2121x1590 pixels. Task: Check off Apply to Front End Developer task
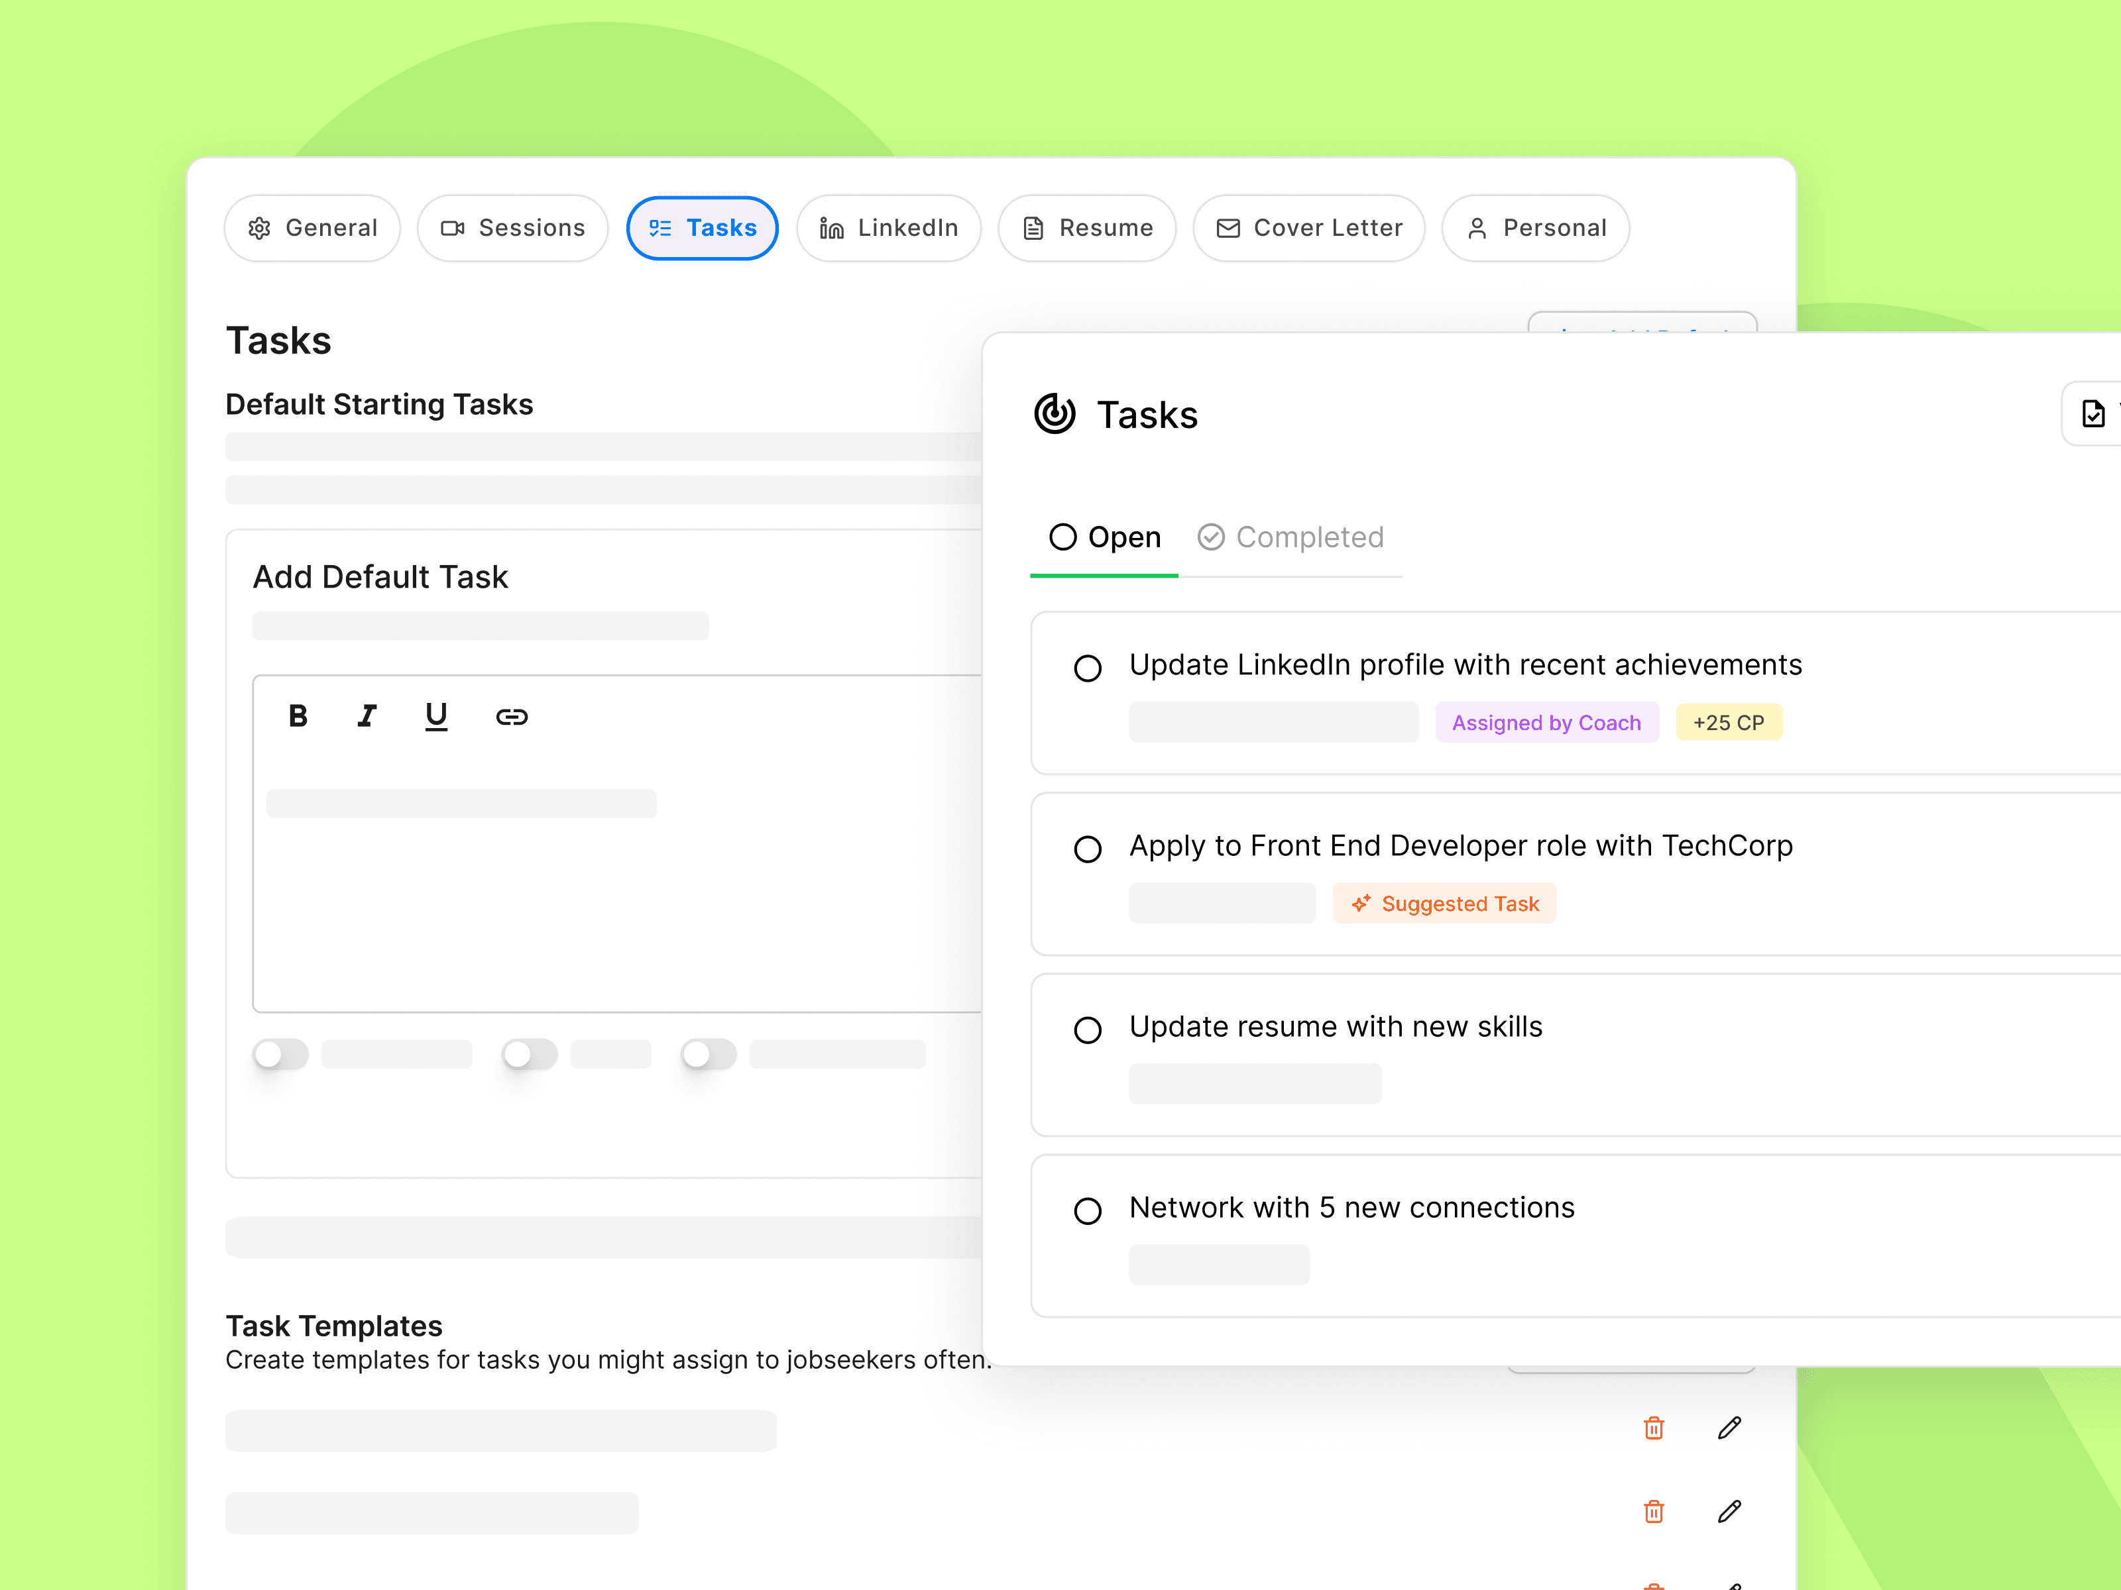(1088, 849)
